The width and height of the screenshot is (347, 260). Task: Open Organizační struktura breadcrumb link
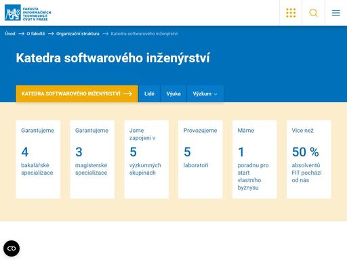tap(78, 34)
